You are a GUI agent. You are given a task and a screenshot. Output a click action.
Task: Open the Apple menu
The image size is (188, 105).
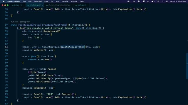point(4,1)
